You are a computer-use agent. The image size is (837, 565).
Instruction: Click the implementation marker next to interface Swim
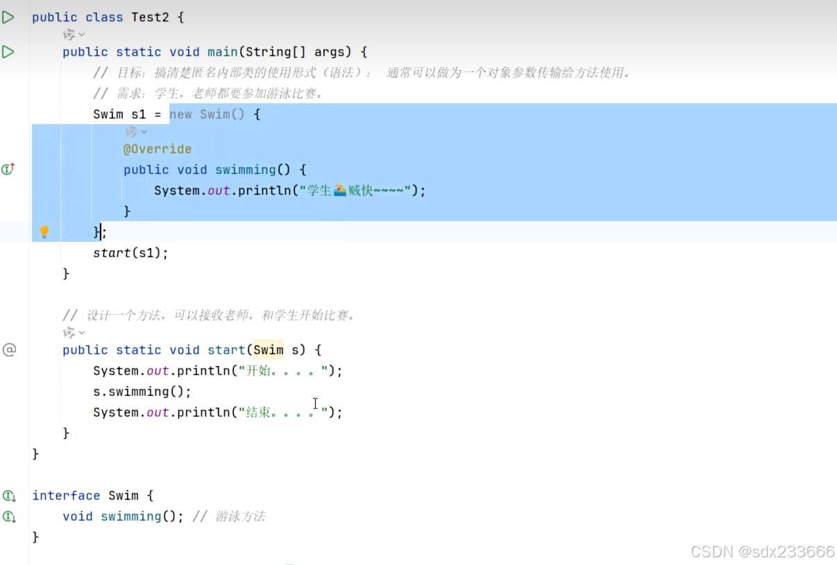[x=9, y=496]
